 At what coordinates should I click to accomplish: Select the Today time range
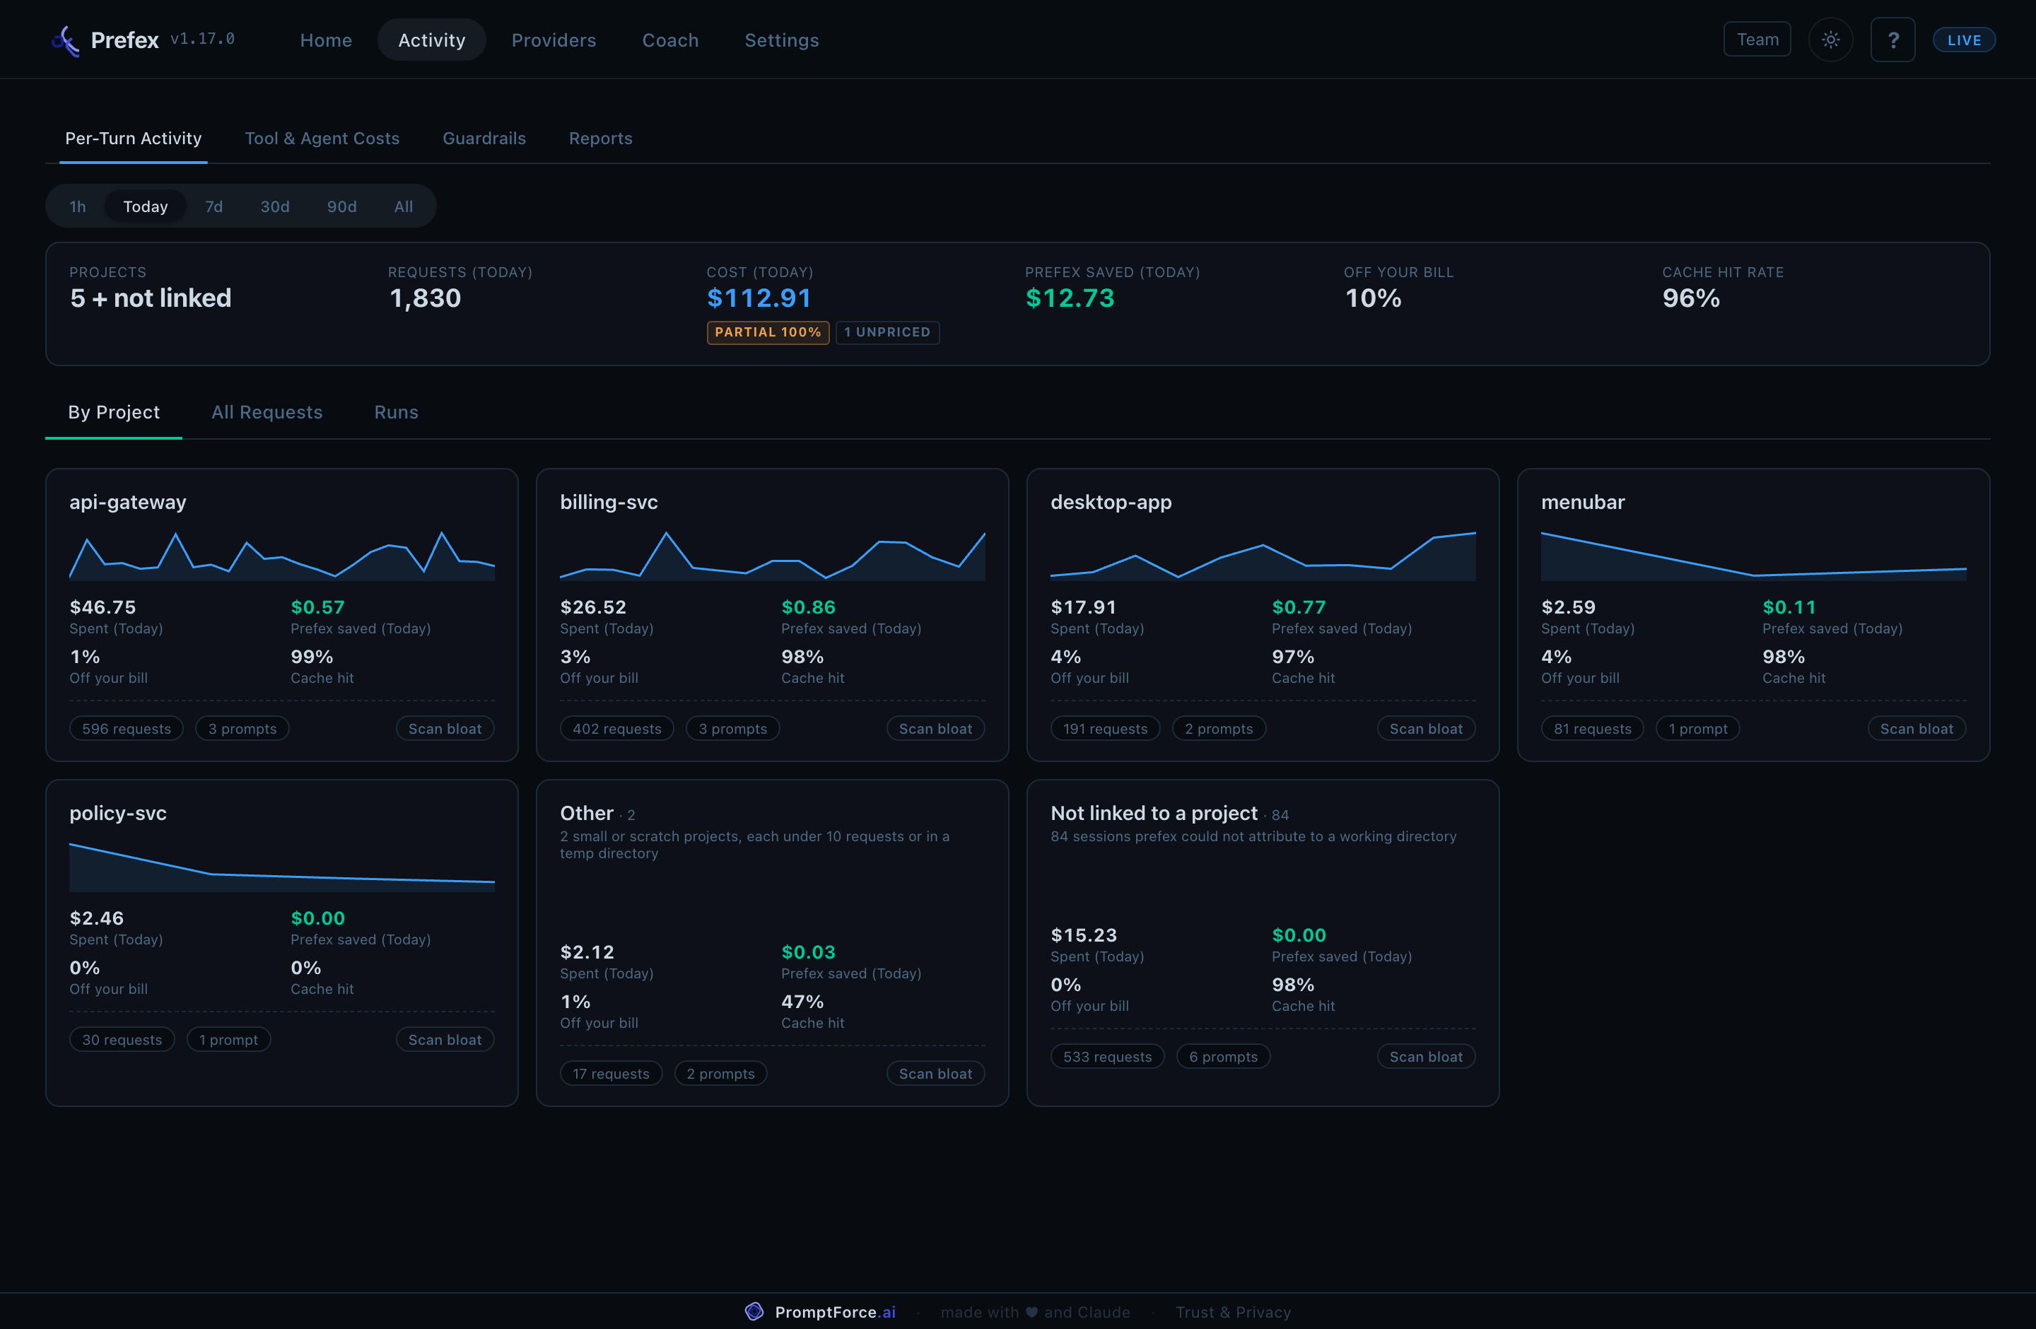tap(146, 206)
